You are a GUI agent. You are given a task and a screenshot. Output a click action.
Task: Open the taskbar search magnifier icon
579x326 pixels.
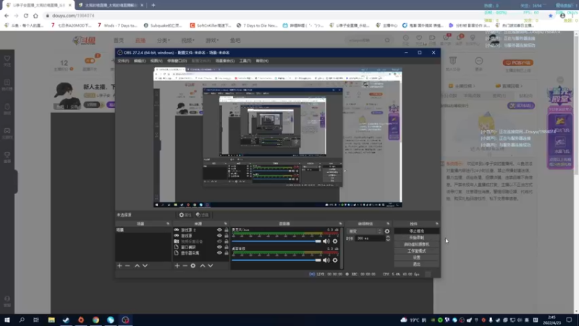(x=22, y=320)
